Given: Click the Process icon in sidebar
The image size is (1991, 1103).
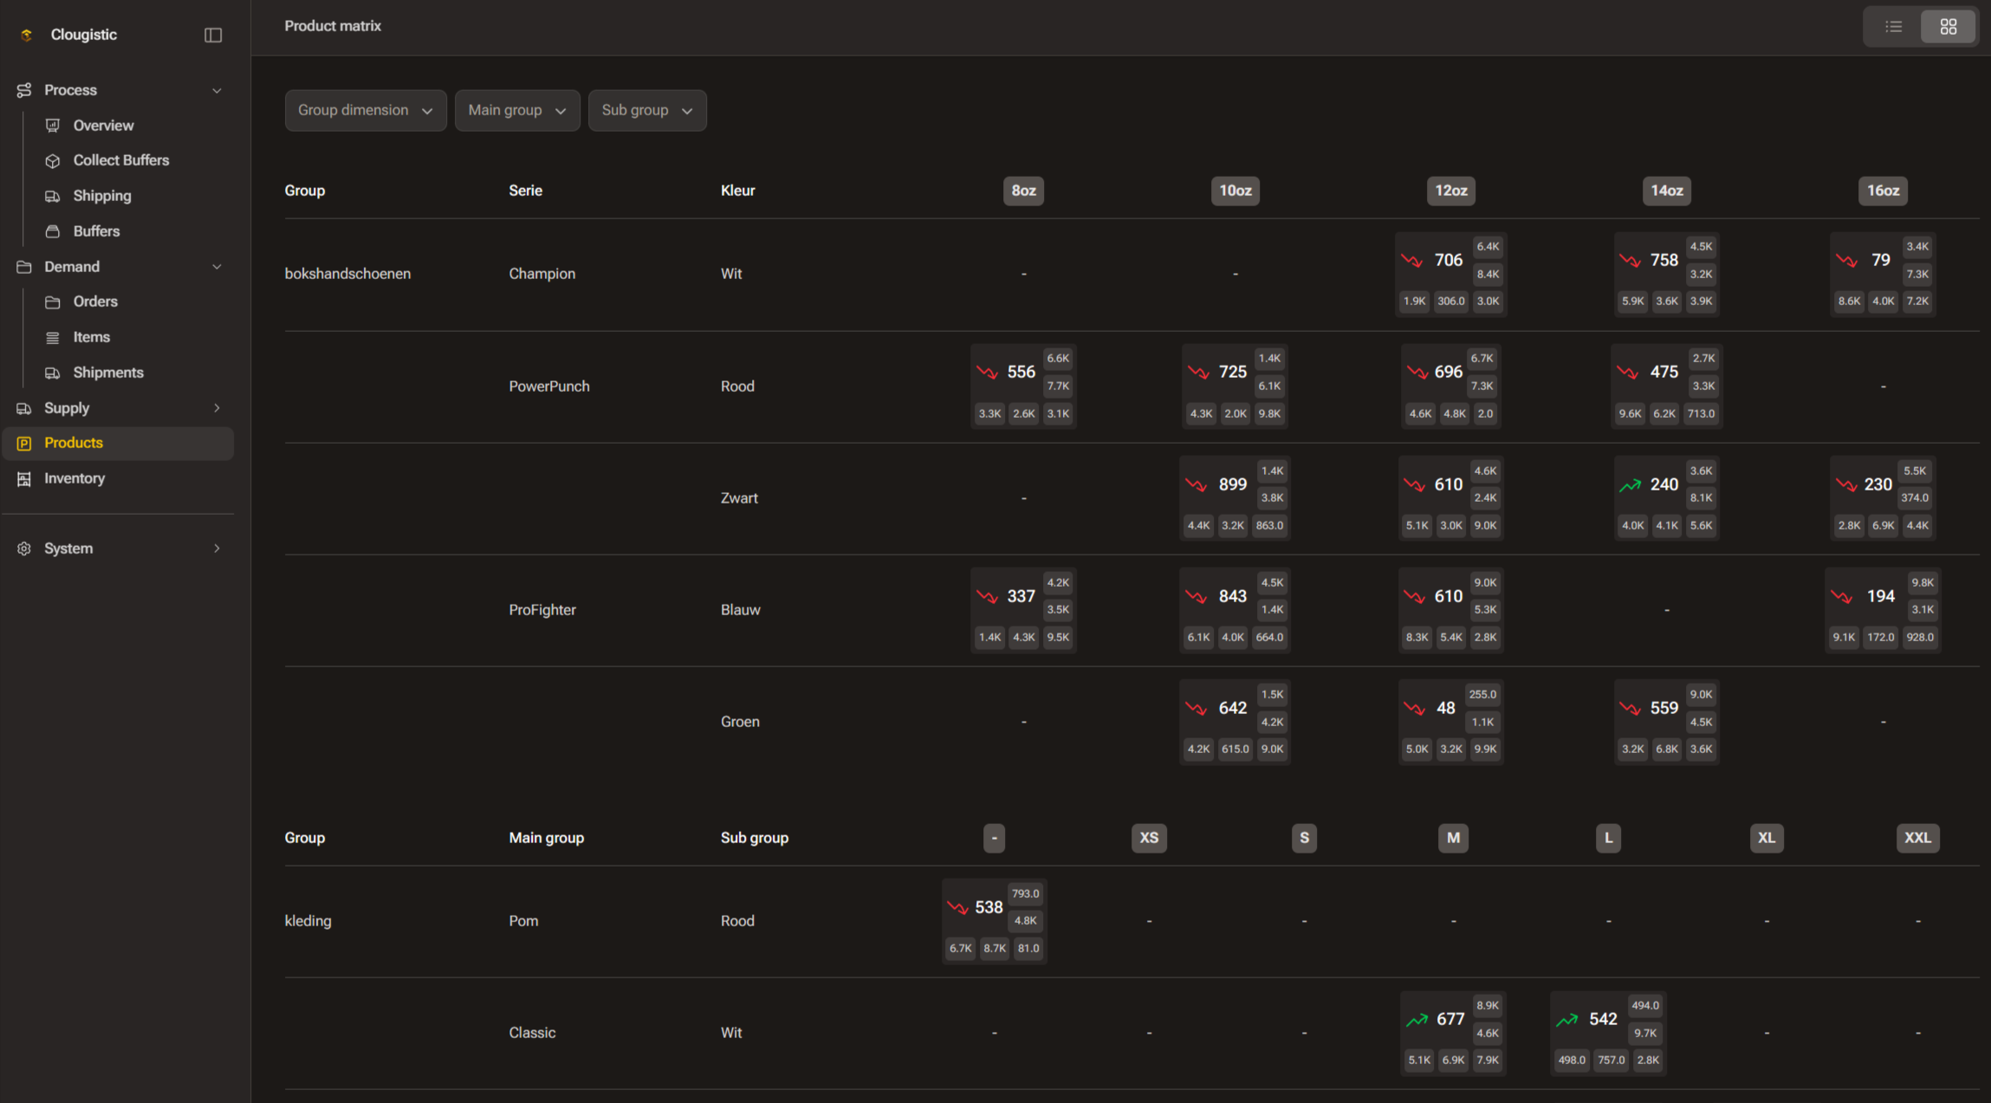Looking at the screenshot, I should [x=24, y=90].
